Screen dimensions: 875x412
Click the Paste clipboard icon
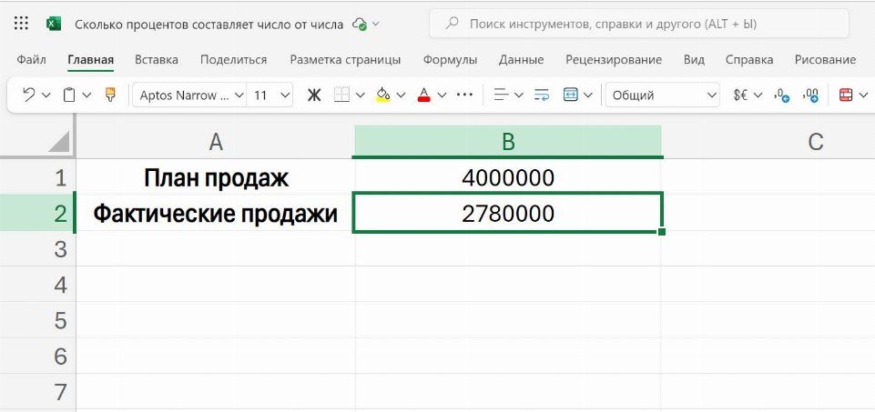69,95
